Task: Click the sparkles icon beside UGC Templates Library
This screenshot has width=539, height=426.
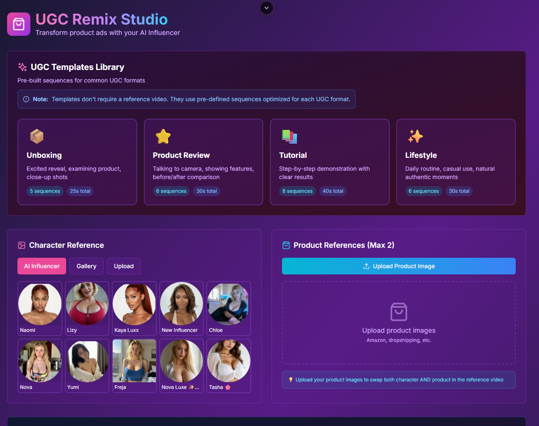Action: tap(22, 66)
